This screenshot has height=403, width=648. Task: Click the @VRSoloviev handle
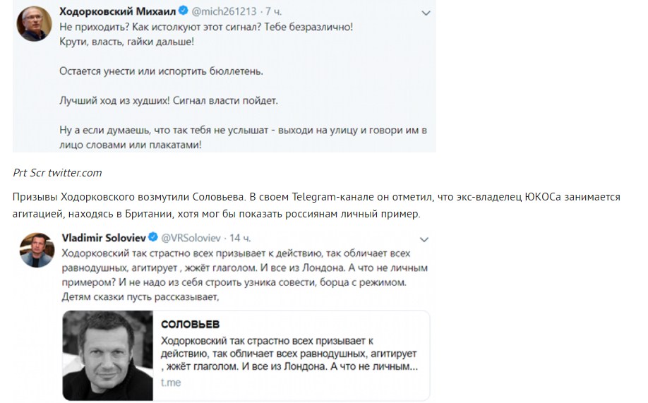point(191,238)
